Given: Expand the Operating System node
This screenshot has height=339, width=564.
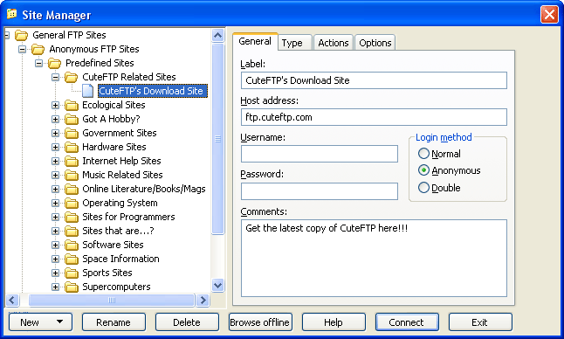Looking at the screenshot, I should pos(55,204).
